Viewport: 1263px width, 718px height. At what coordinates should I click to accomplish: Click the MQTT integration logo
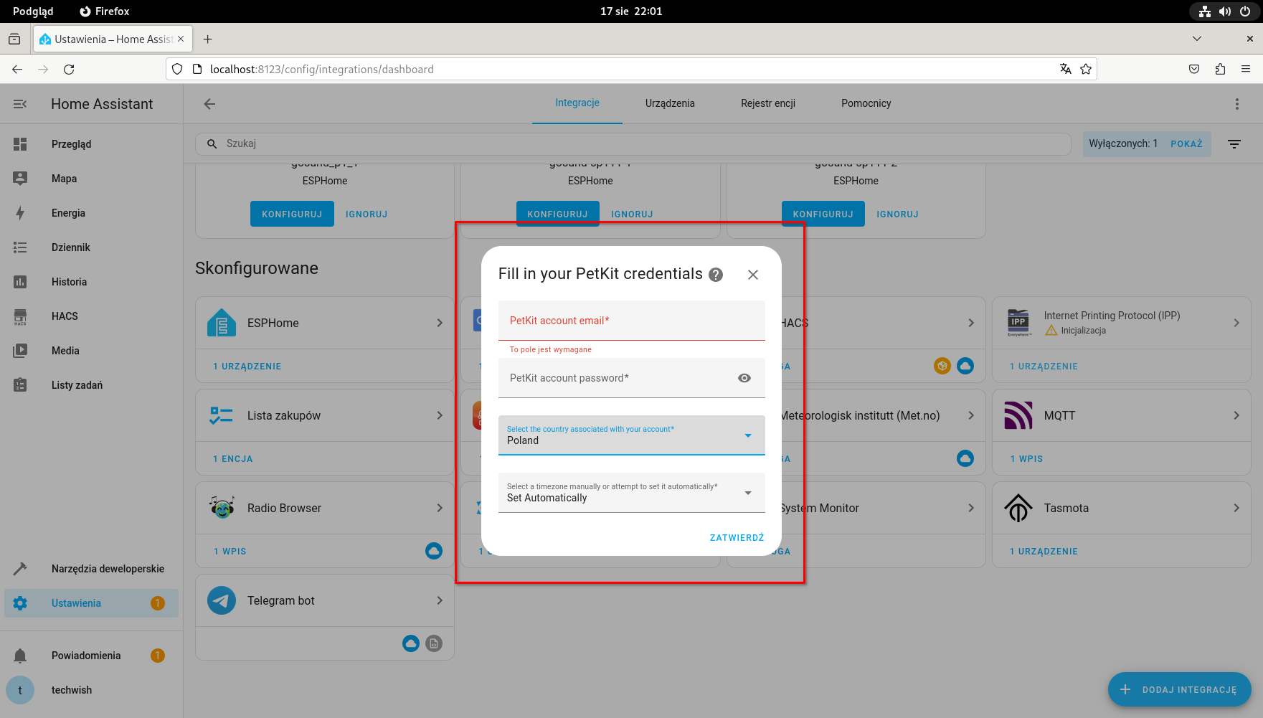tap(1018, 416)
